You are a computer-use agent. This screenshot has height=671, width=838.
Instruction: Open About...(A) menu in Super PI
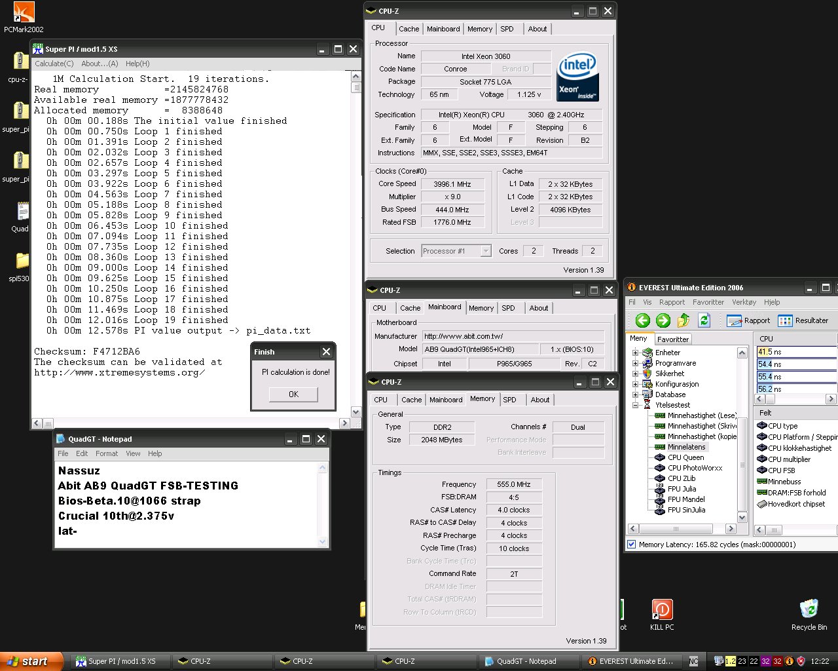point(100,64)
